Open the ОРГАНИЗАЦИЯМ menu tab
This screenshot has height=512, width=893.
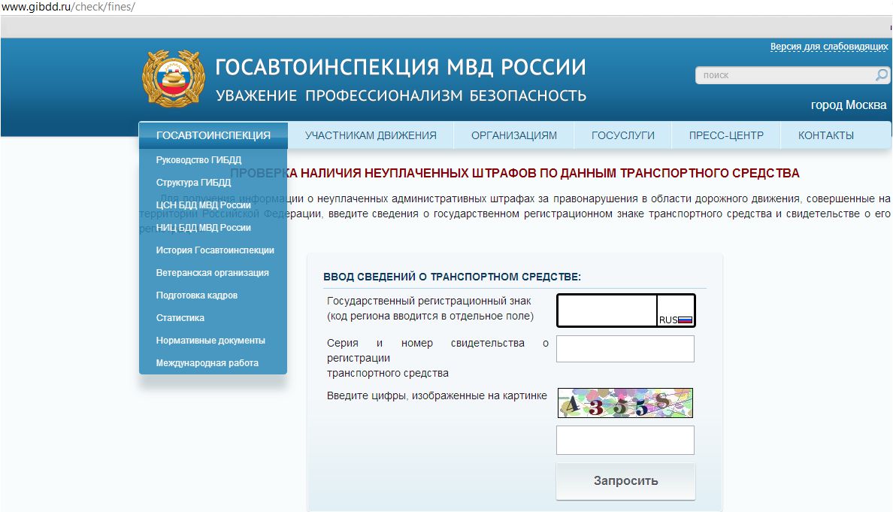tap(513, 135)
